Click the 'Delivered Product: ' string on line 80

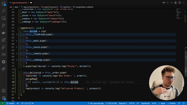pos(74,88)
